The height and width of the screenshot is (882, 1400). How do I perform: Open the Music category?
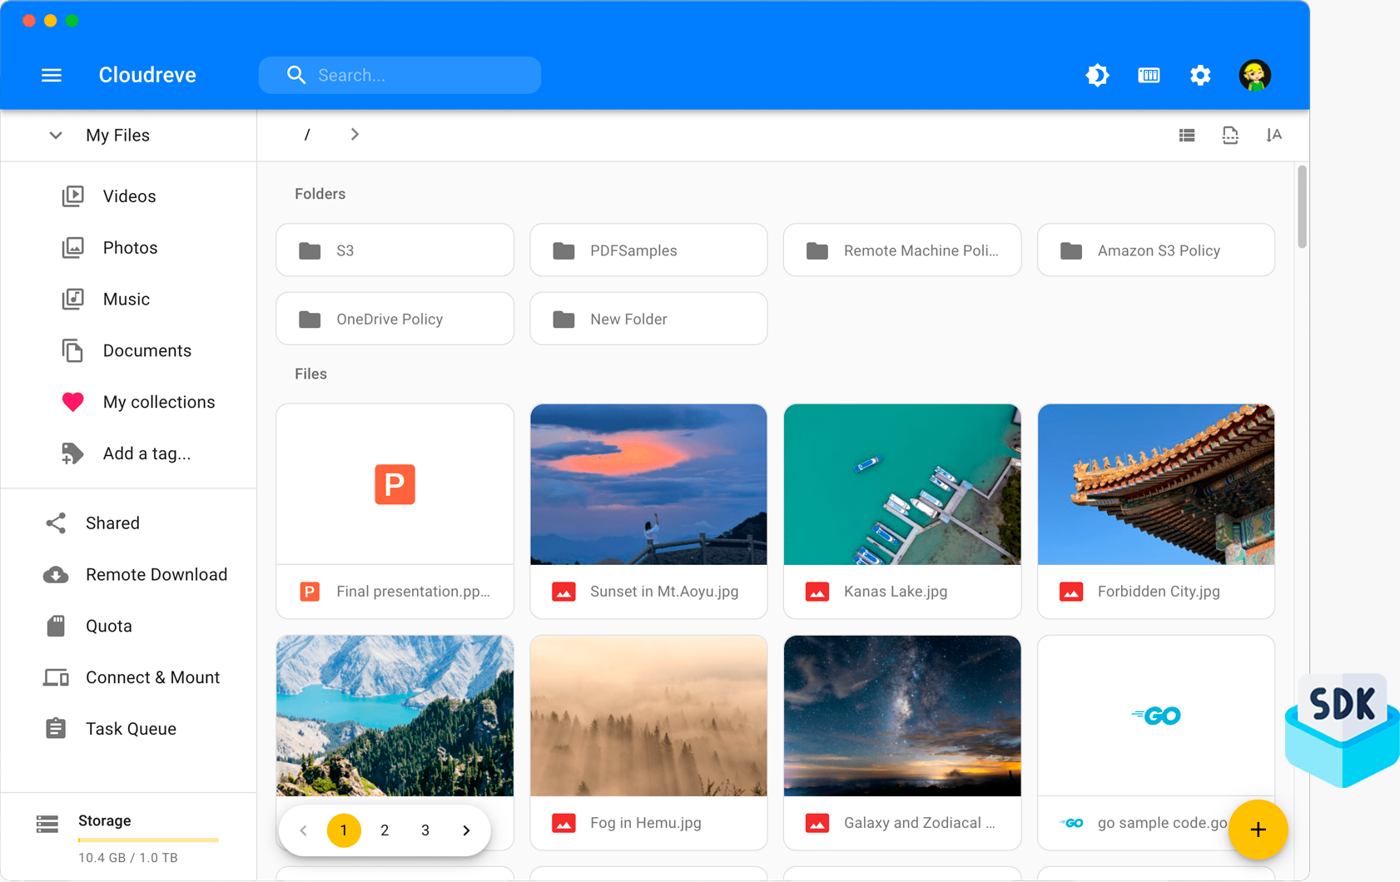click(x=128, y=300)
